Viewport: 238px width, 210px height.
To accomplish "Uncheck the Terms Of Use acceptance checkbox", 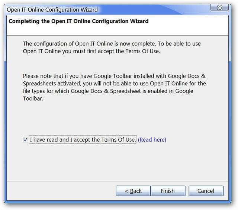I will pyautogui.click(x=25, y=140).
